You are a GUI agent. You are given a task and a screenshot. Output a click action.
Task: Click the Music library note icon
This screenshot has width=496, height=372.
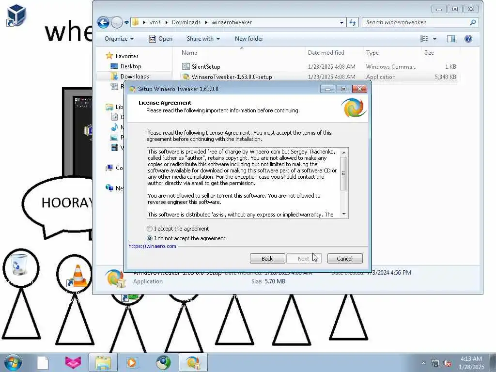pos(114,127)
